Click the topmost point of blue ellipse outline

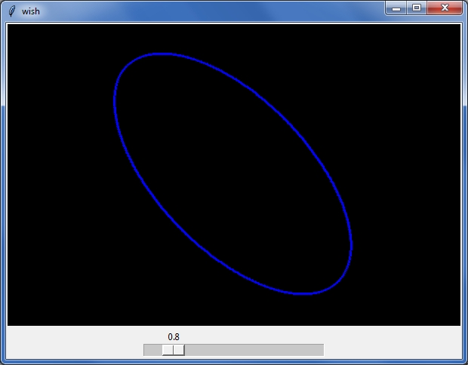click(x=162, y=54)
